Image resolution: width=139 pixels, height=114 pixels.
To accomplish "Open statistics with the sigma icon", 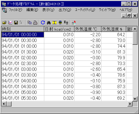I will 66,23.
